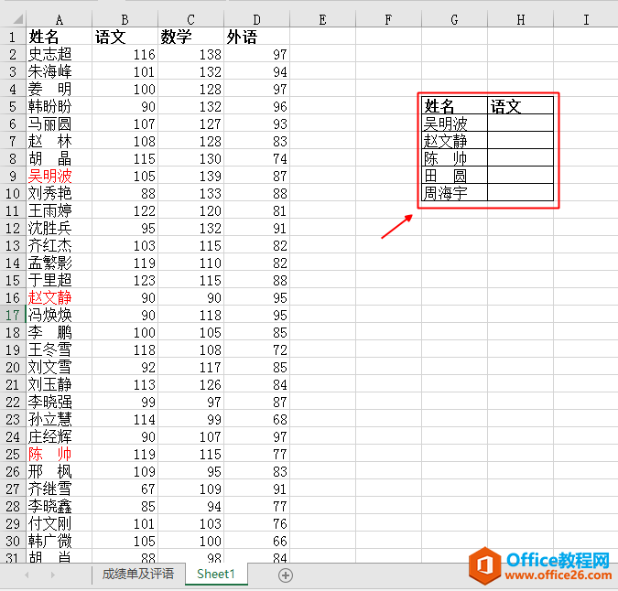Select the cell with name 马丽圆
This screenshot has width=618, height=591.
pyautogui.click(x=60, y=124)
